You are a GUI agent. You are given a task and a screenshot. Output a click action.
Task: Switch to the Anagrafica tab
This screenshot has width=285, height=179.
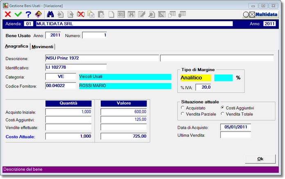click(16, 46)
